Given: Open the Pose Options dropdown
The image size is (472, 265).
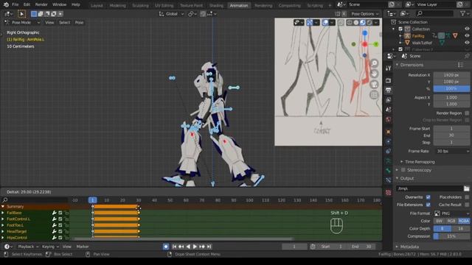Looking at the screenshot, I should pos(364,14).
